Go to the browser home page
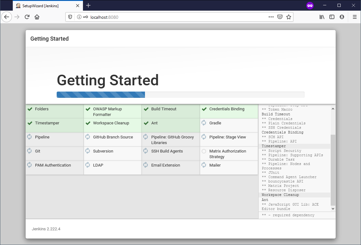The image size is (361, 245). 37,17
